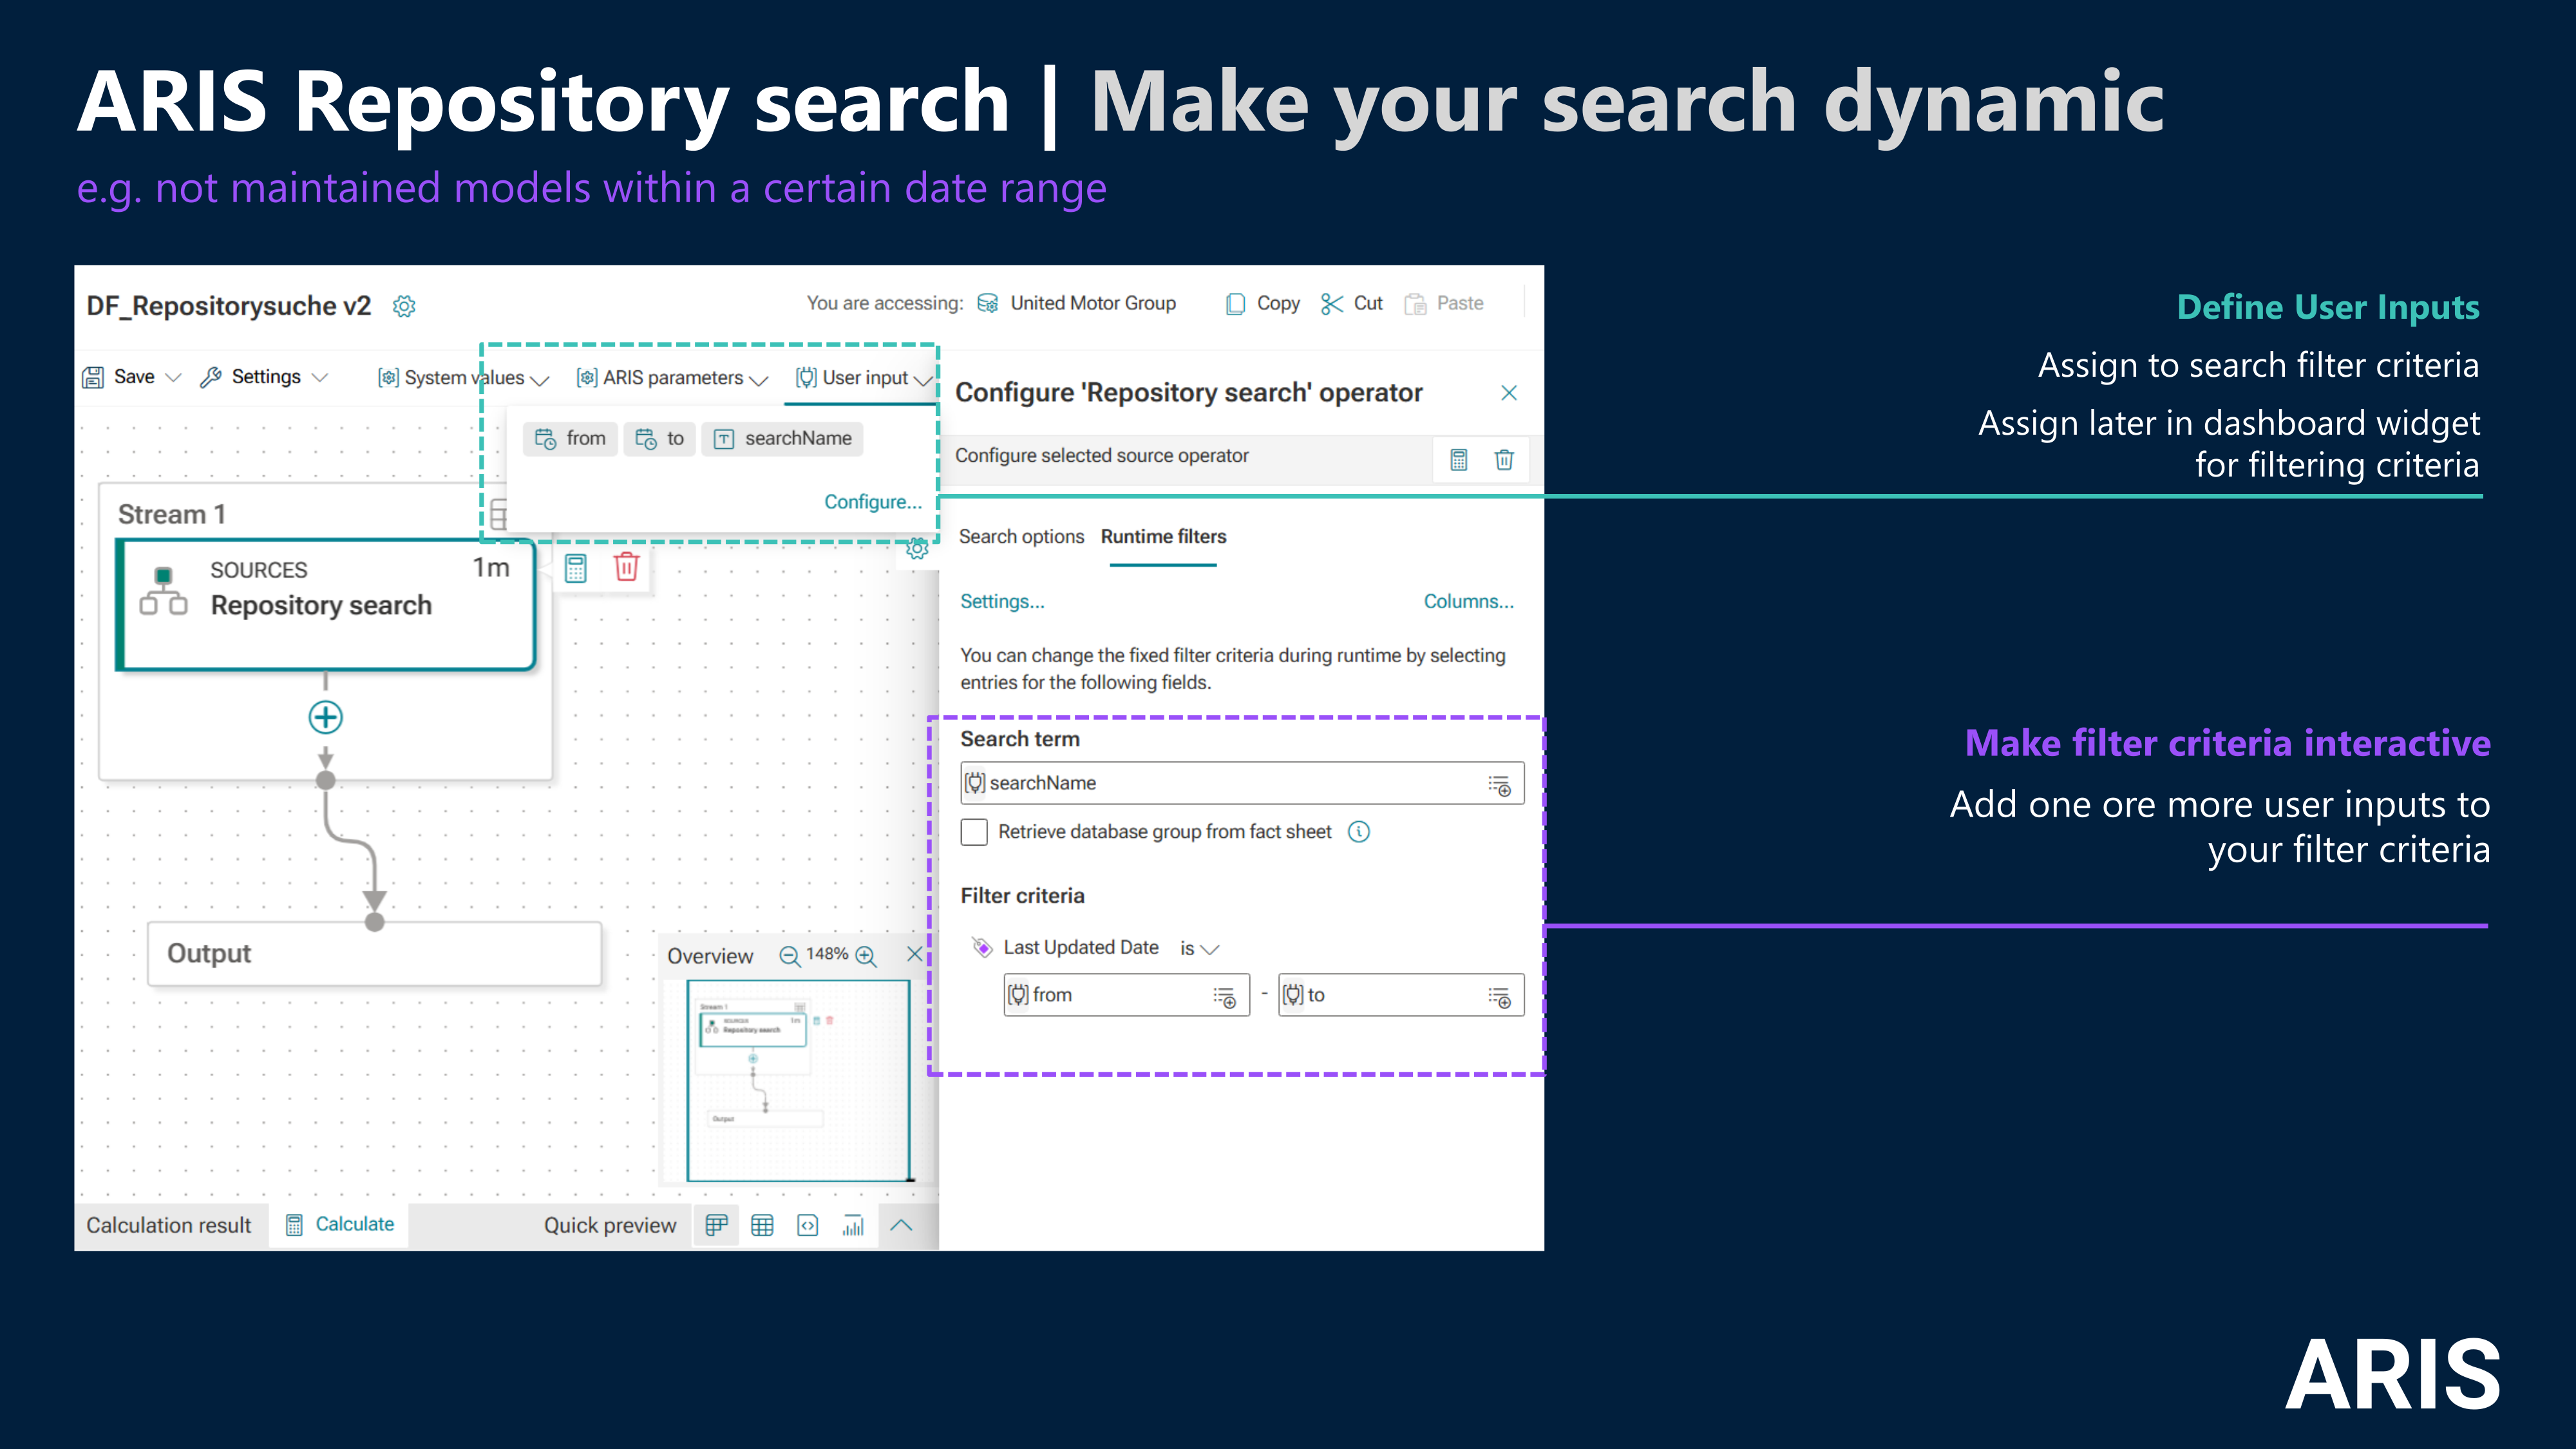
Task: Open data feed settings gear beside DF_Repositorysuche v2
Action: tap(404, 306)
